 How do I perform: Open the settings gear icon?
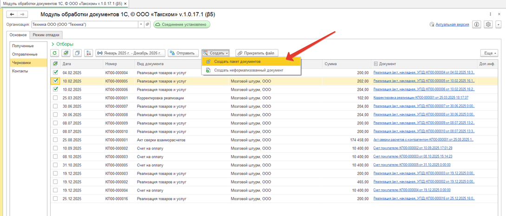(x=488, y=25)
